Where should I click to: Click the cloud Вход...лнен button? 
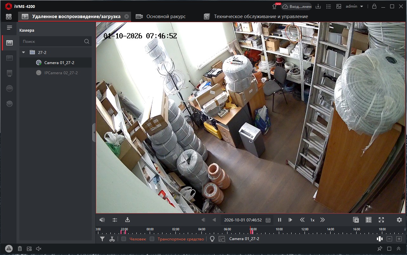click(x=296, y=6)
